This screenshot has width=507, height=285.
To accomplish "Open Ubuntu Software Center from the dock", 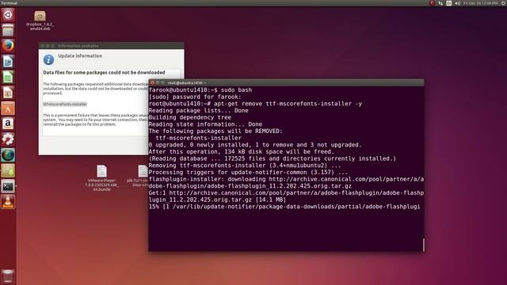I will (x=8, y=108).
